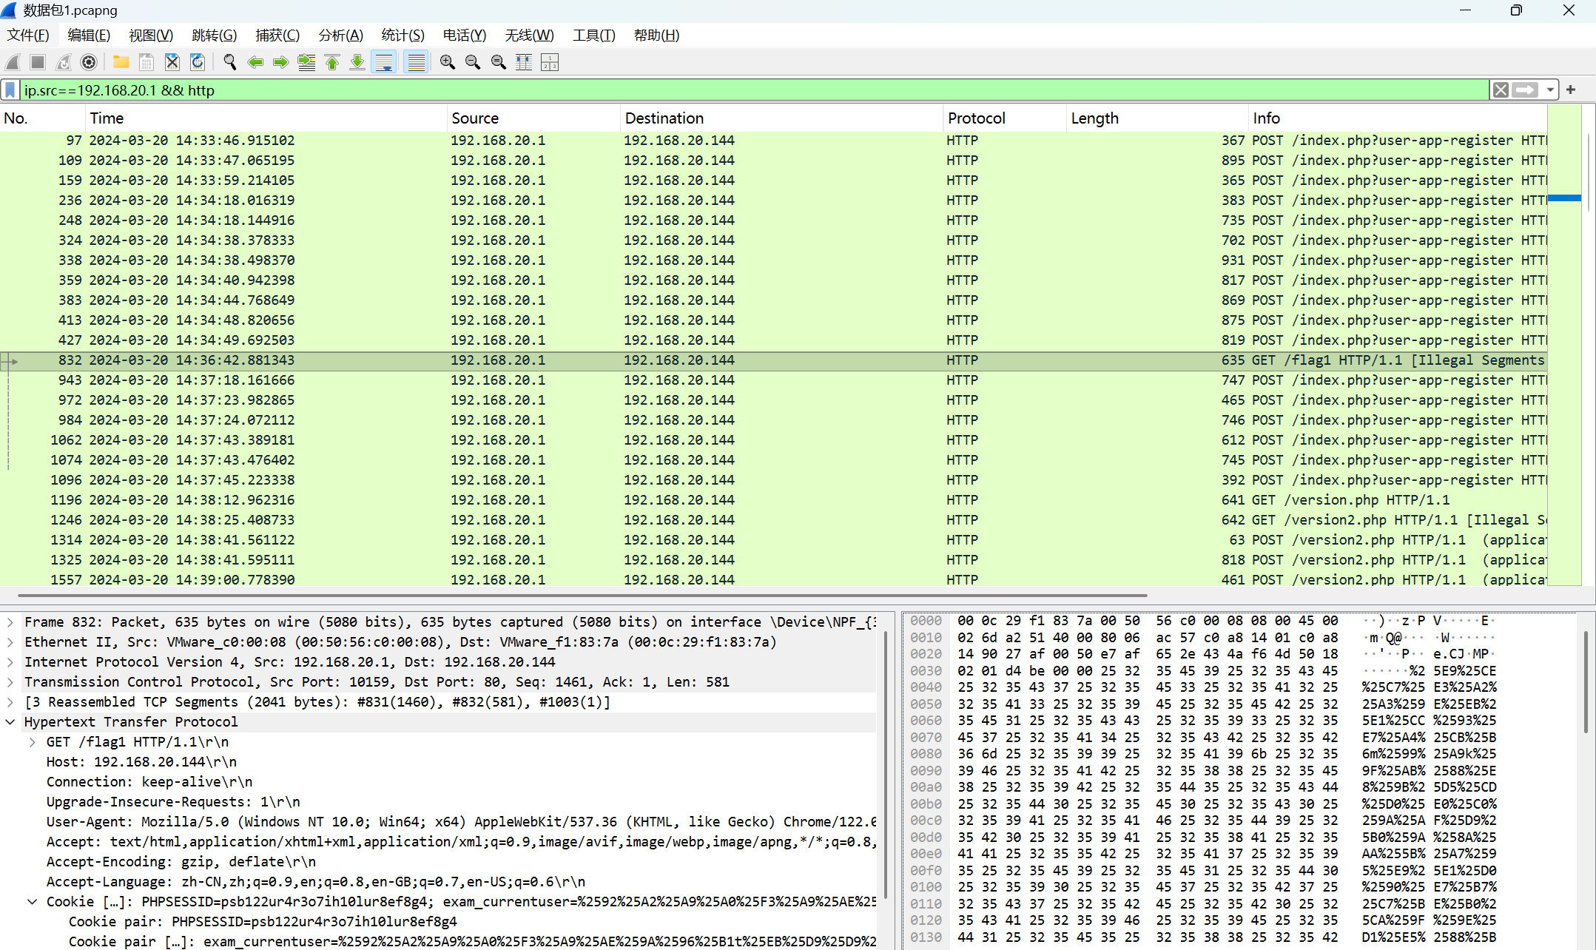Open the capture options gear icon

[89, 62]
